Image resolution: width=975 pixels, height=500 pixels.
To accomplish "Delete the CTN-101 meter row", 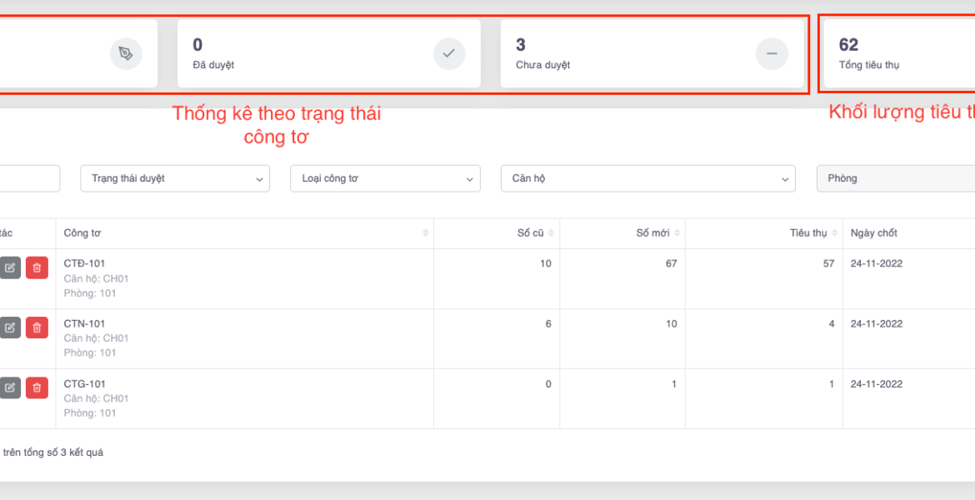I will click(x=37, y=327).
